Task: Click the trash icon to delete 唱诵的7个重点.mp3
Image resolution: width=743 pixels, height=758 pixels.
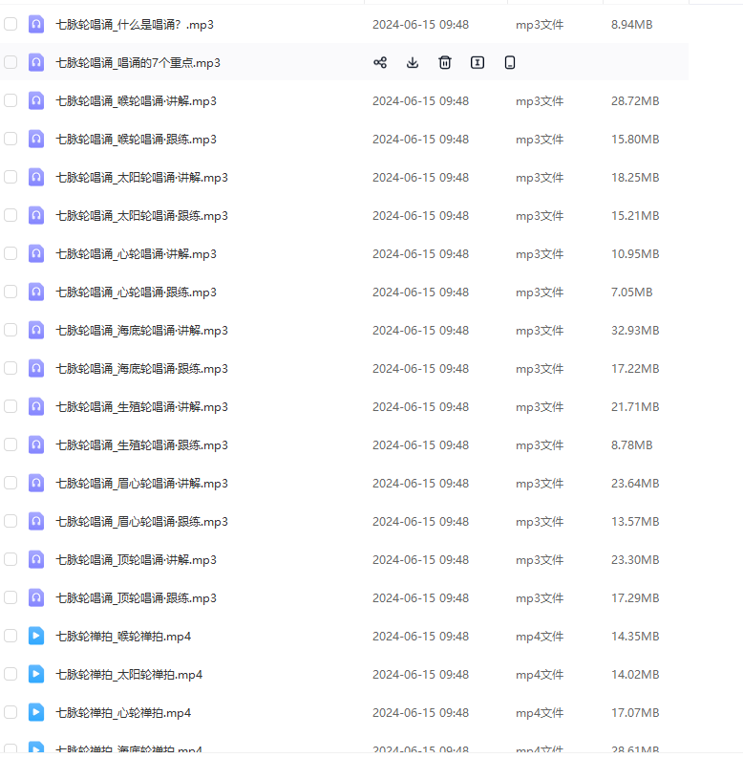Action: point(445,63)
